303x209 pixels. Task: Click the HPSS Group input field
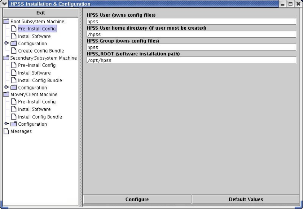(x=191, y=47)
